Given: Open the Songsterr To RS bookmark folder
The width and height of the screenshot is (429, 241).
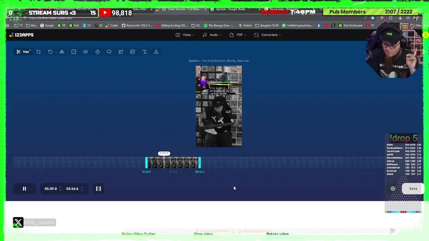Looking at the screenshot, I should pyautogui.click(x=267, y=25).
